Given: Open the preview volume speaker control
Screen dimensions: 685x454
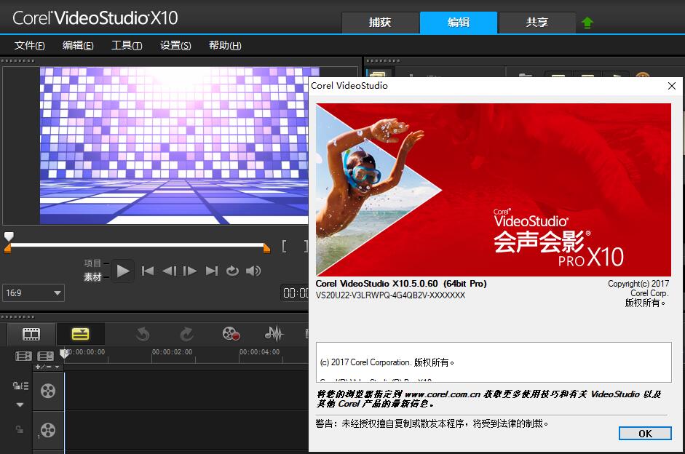Looking at the screenshot, I should click(253, 271).
